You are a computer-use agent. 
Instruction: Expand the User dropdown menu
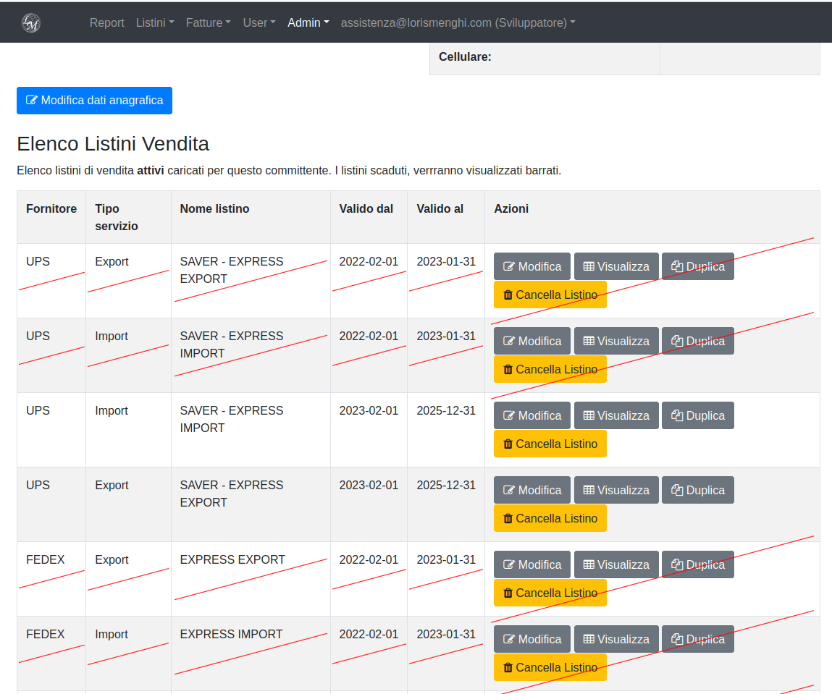pos(259,22)
